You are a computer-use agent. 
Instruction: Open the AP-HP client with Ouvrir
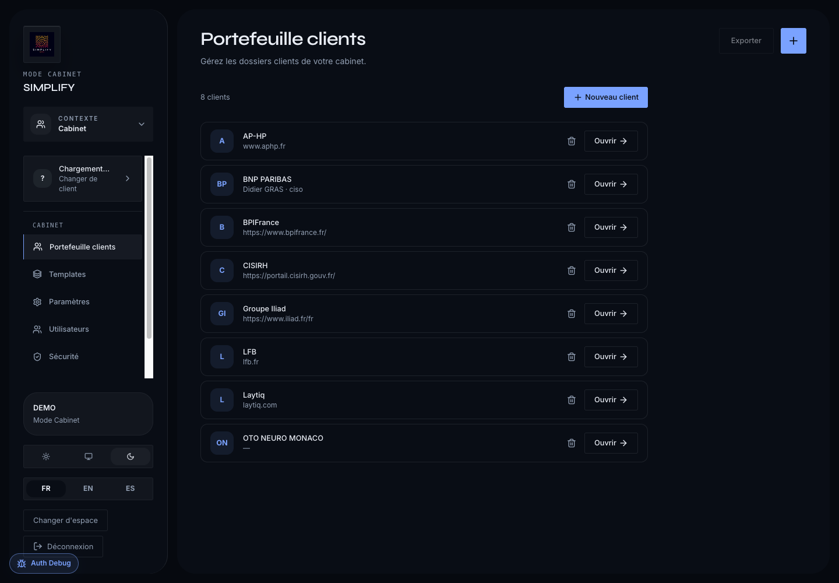click(x=611, y=141)
